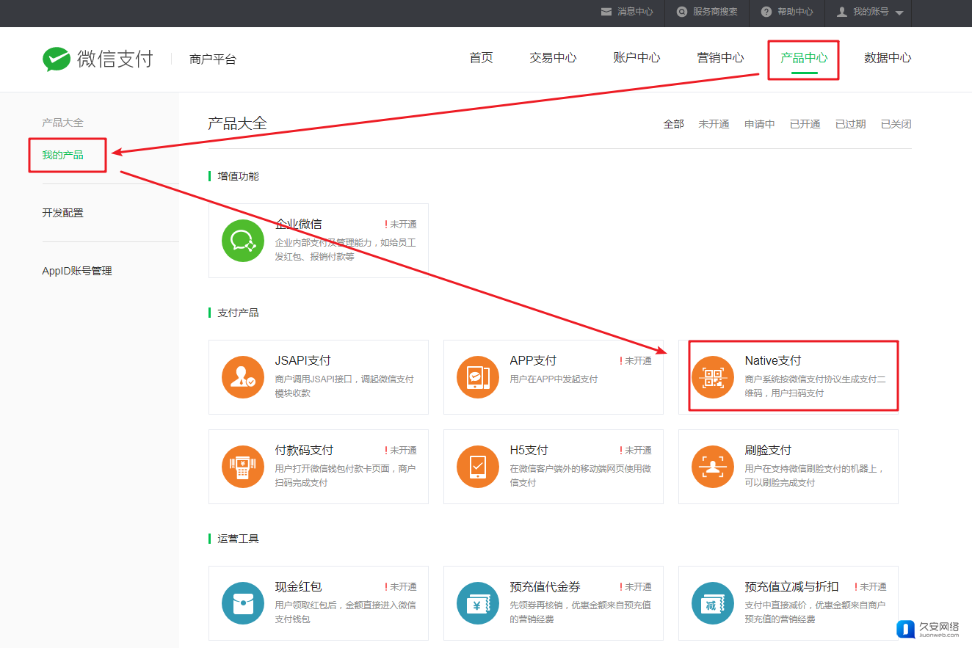
Task: Click the Native支付 QR code icon
Action: 713,377
